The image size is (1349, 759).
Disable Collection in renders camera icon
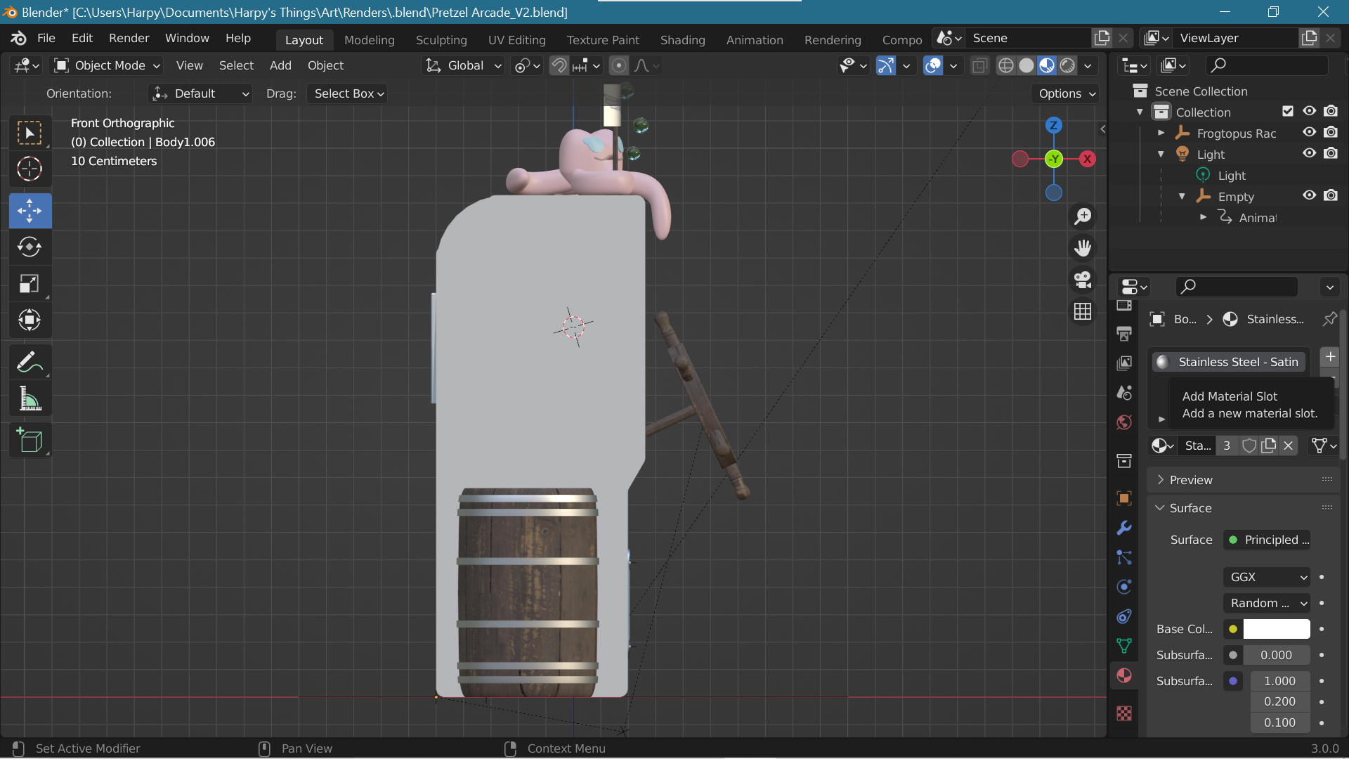click(x=1331, y=111)
